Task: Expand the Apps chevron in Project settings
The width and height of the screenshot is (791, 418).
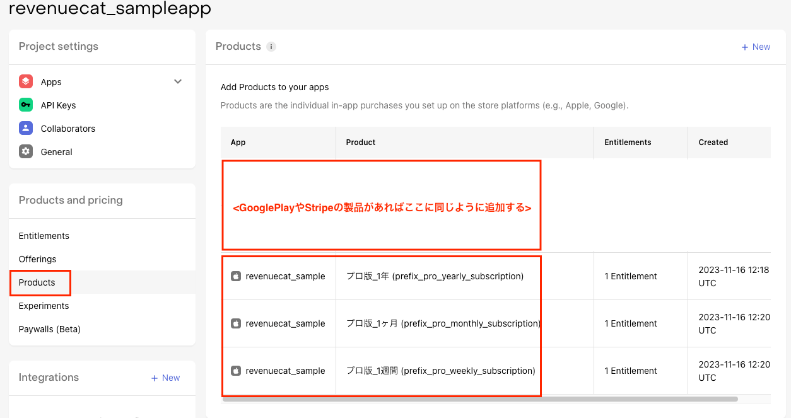Action: pos(178,82)
